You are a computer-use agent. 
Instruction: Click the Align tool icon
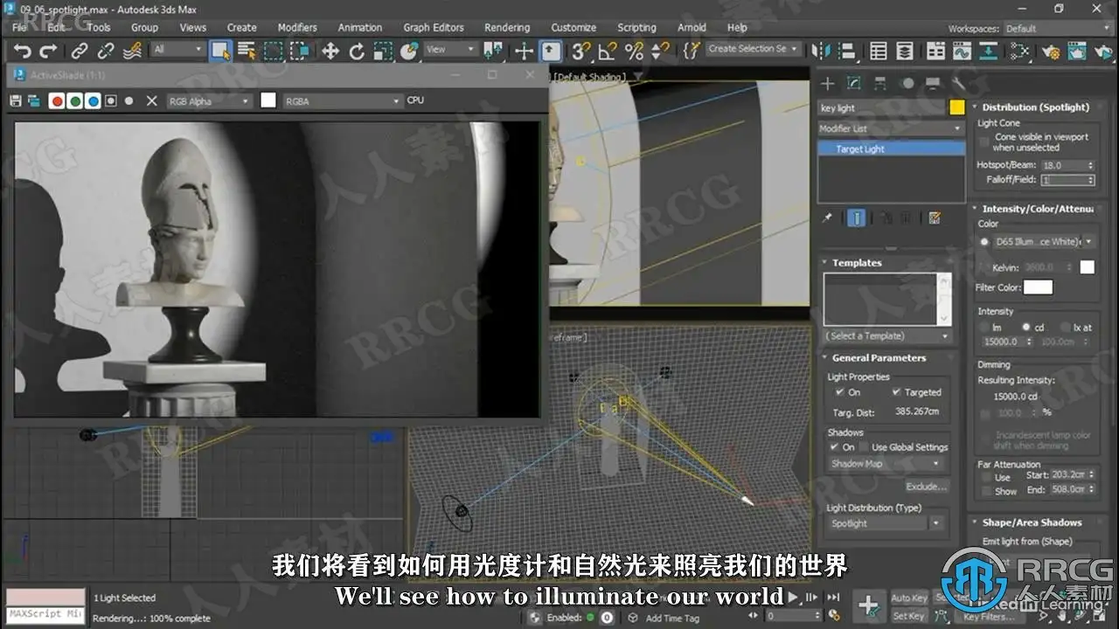pyautogui.click(x=846, y=51)
